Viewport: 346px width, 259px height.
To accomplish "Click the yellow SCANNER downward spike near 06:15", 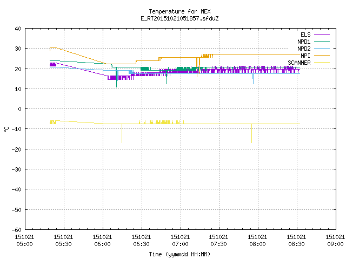I will click(122, 133).
